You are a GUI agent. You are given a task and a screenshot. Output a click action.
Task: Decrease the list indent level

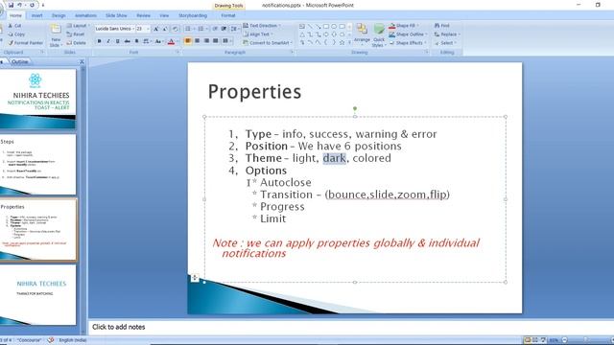(x=215, y=29)
